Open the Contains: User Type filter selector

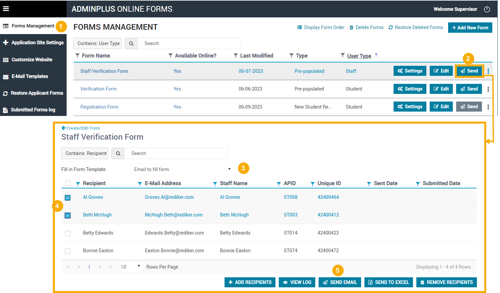[x=97, y=43]
